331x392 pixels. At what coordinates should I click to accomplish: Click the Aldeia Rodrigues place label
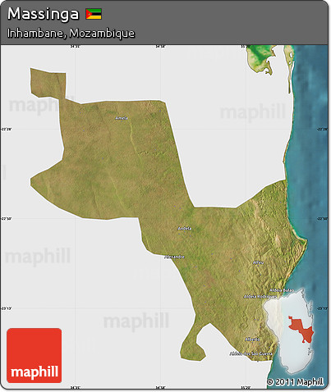(x=260, y=297)
